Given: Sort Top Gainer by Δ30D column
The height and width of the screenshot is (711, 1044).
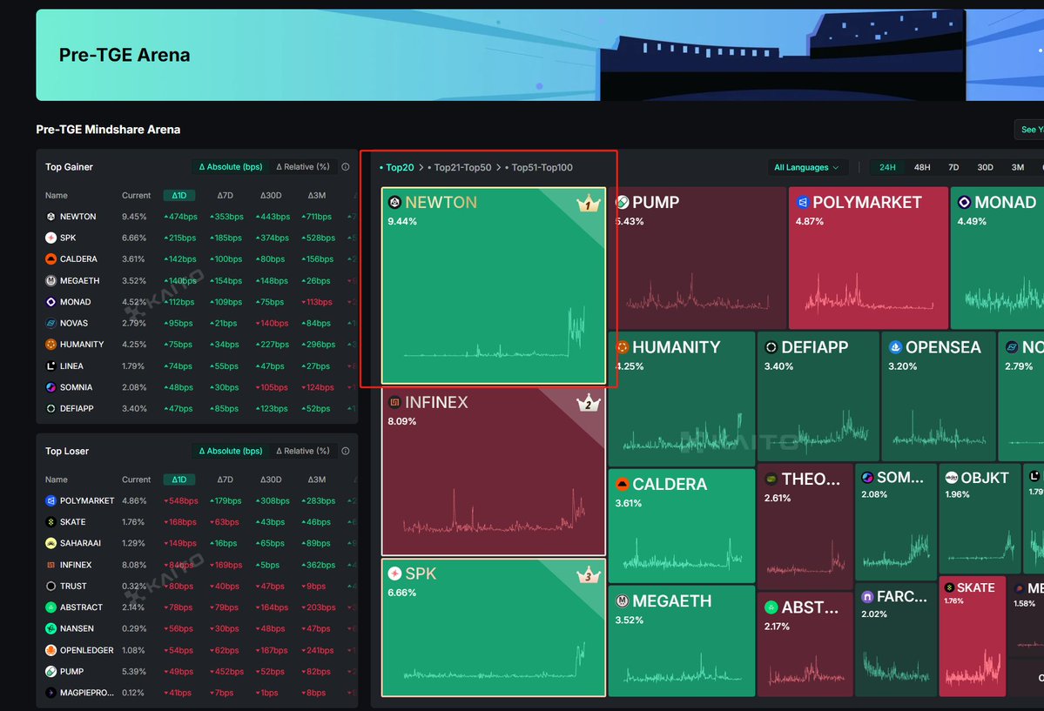Looking at the screenshot, I should click(271, 195).
